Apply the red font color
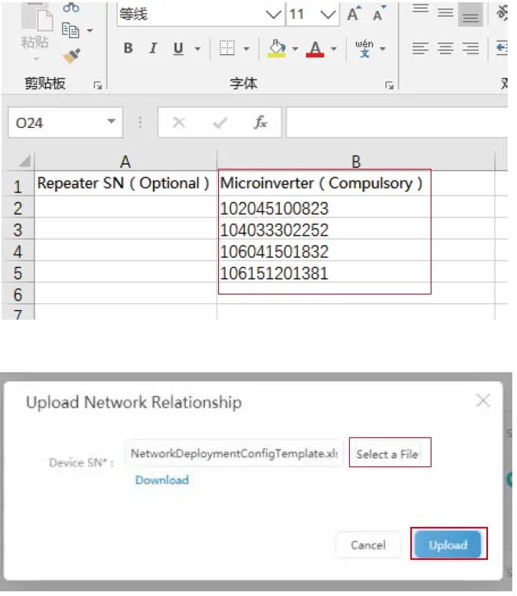517x596 pixels. [315, 49]
